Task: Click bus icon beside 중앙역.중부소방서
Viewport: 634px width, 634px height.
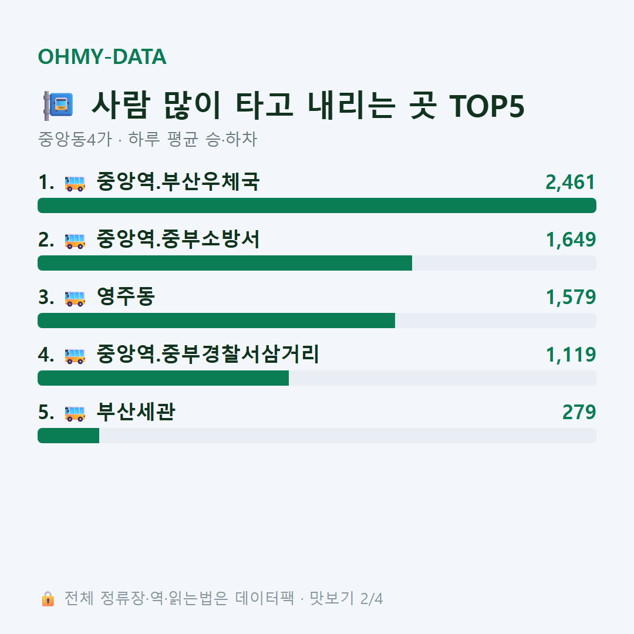Action: pyautogui.click(x=75, y=241)
